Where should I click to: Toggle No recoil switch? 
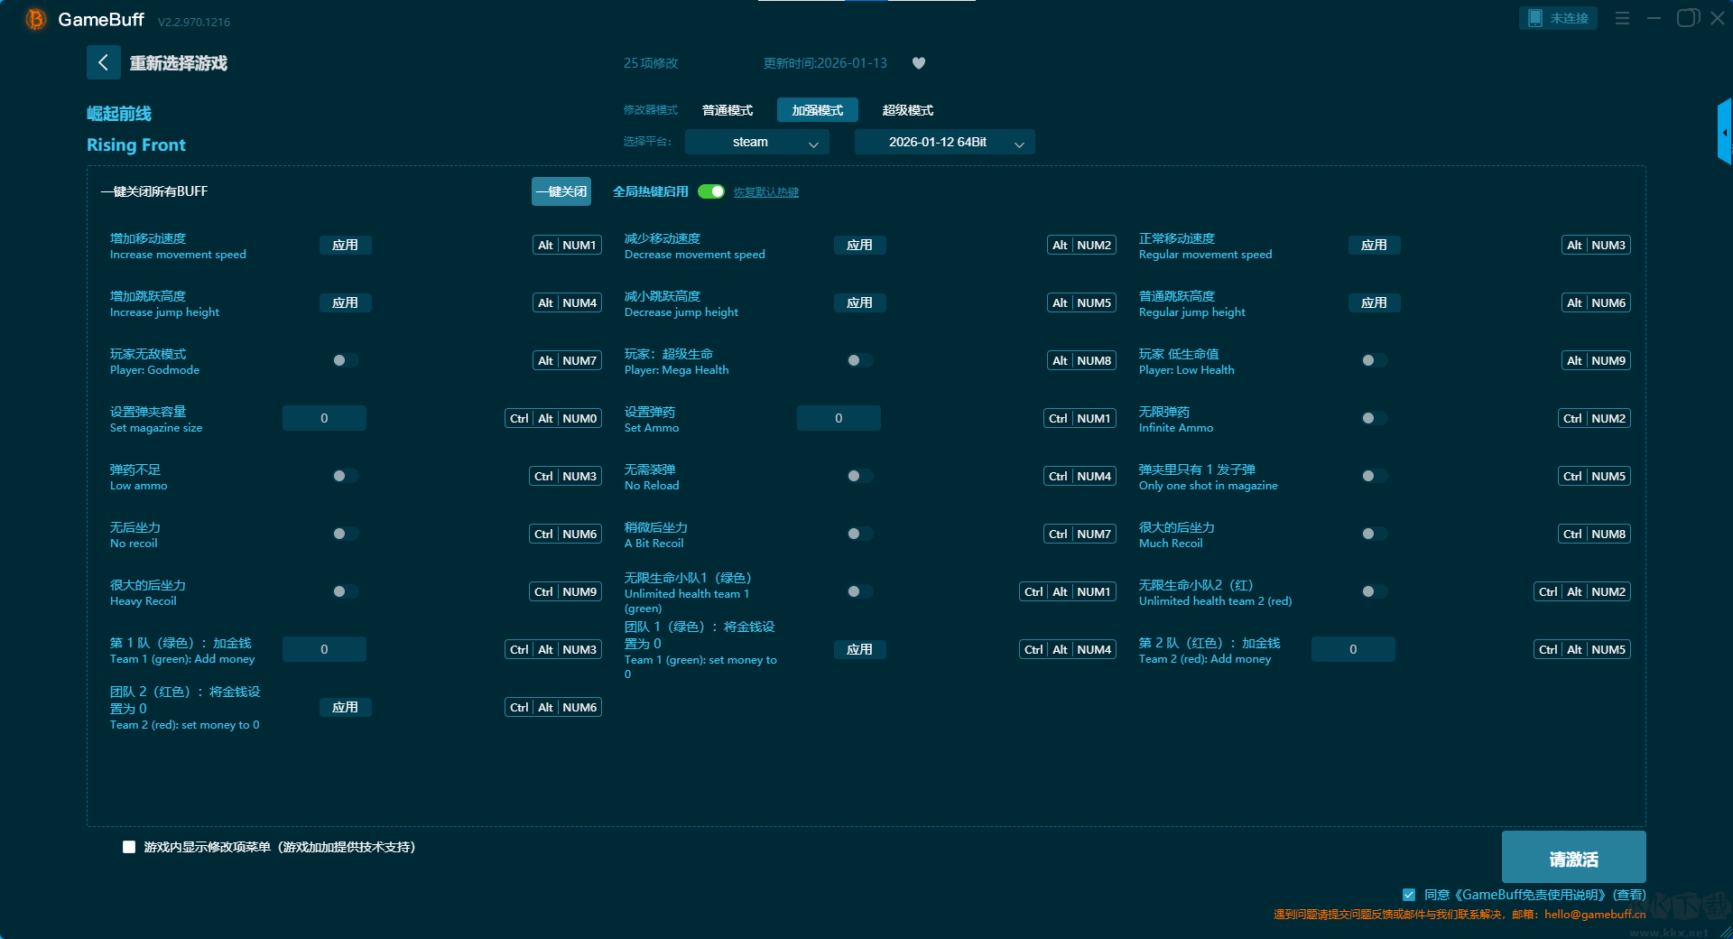pyautogui.click(x=345, y=534)
